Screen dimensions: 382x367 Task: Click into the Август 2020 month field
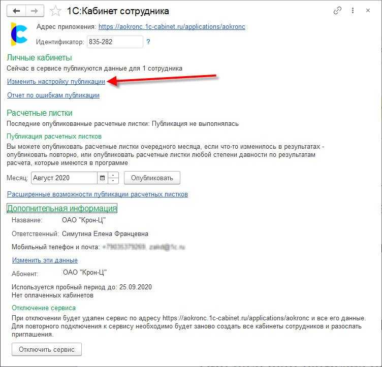click(x=64, y=178)
